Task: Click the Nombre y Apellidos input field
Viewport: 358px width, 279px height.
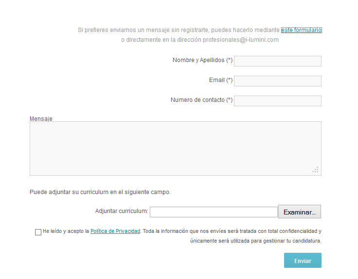Action: tap(277, 61)
